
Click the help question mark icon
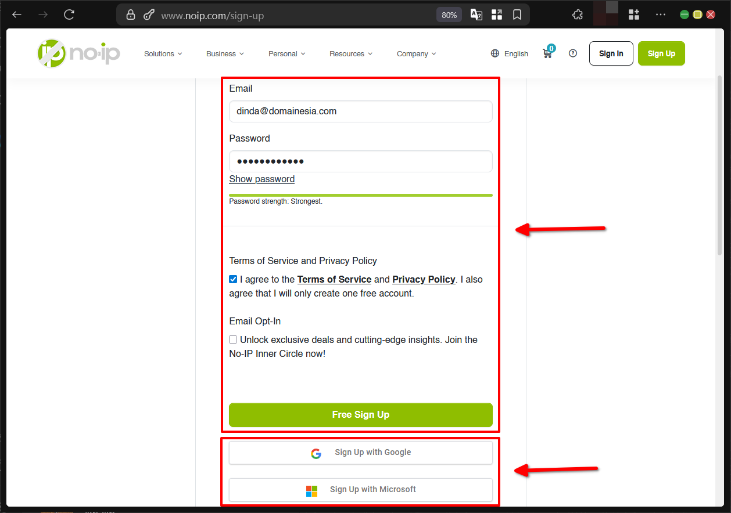coord(573,53)
